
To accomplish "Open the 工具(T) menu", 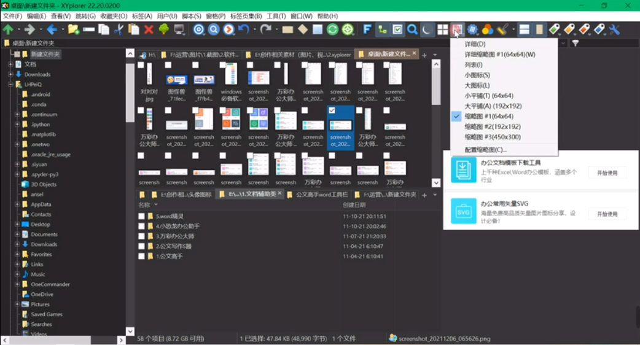I will tap(276, 16).
